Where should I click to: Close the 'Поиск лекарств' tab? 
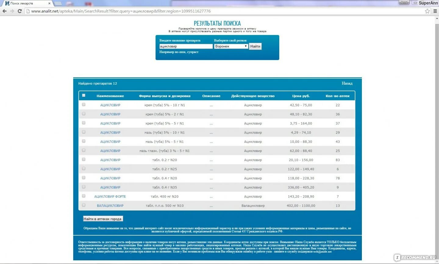click(x=49, y=3)
